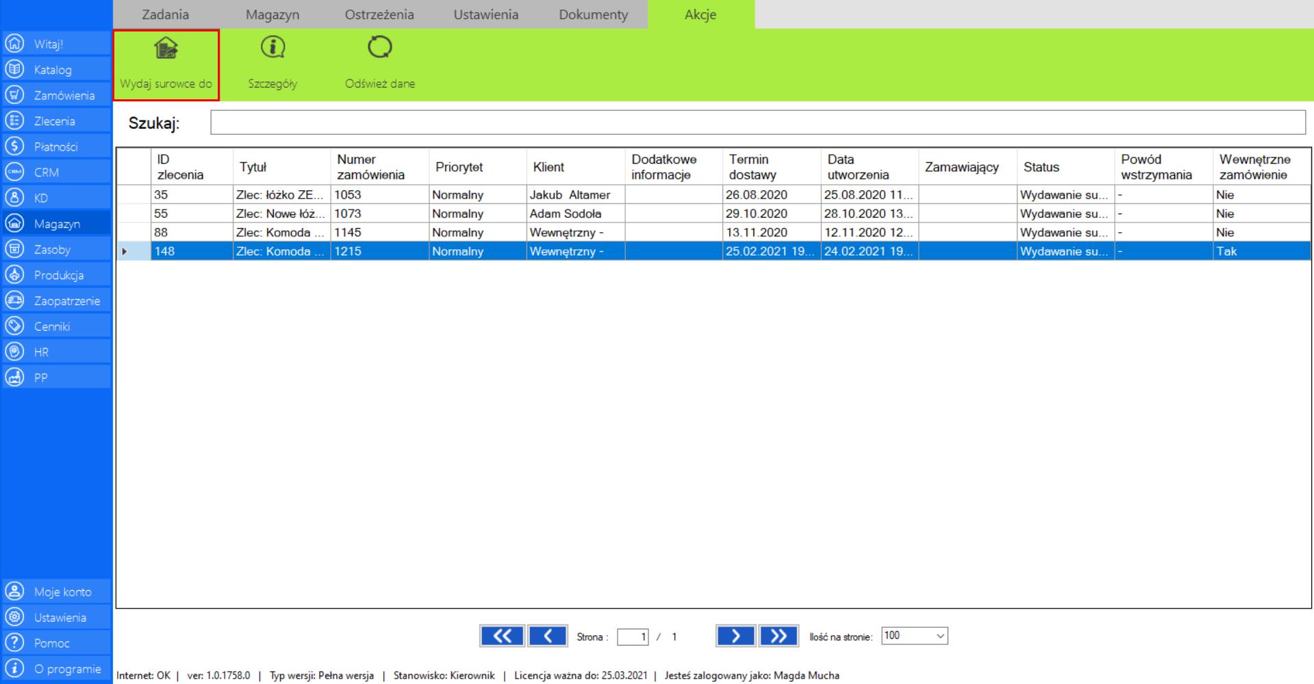Image resolution: width=1314 pixels, height=684 pixels.
Task: Sort by Zamawiający column header
Action: tap(968, 167)
